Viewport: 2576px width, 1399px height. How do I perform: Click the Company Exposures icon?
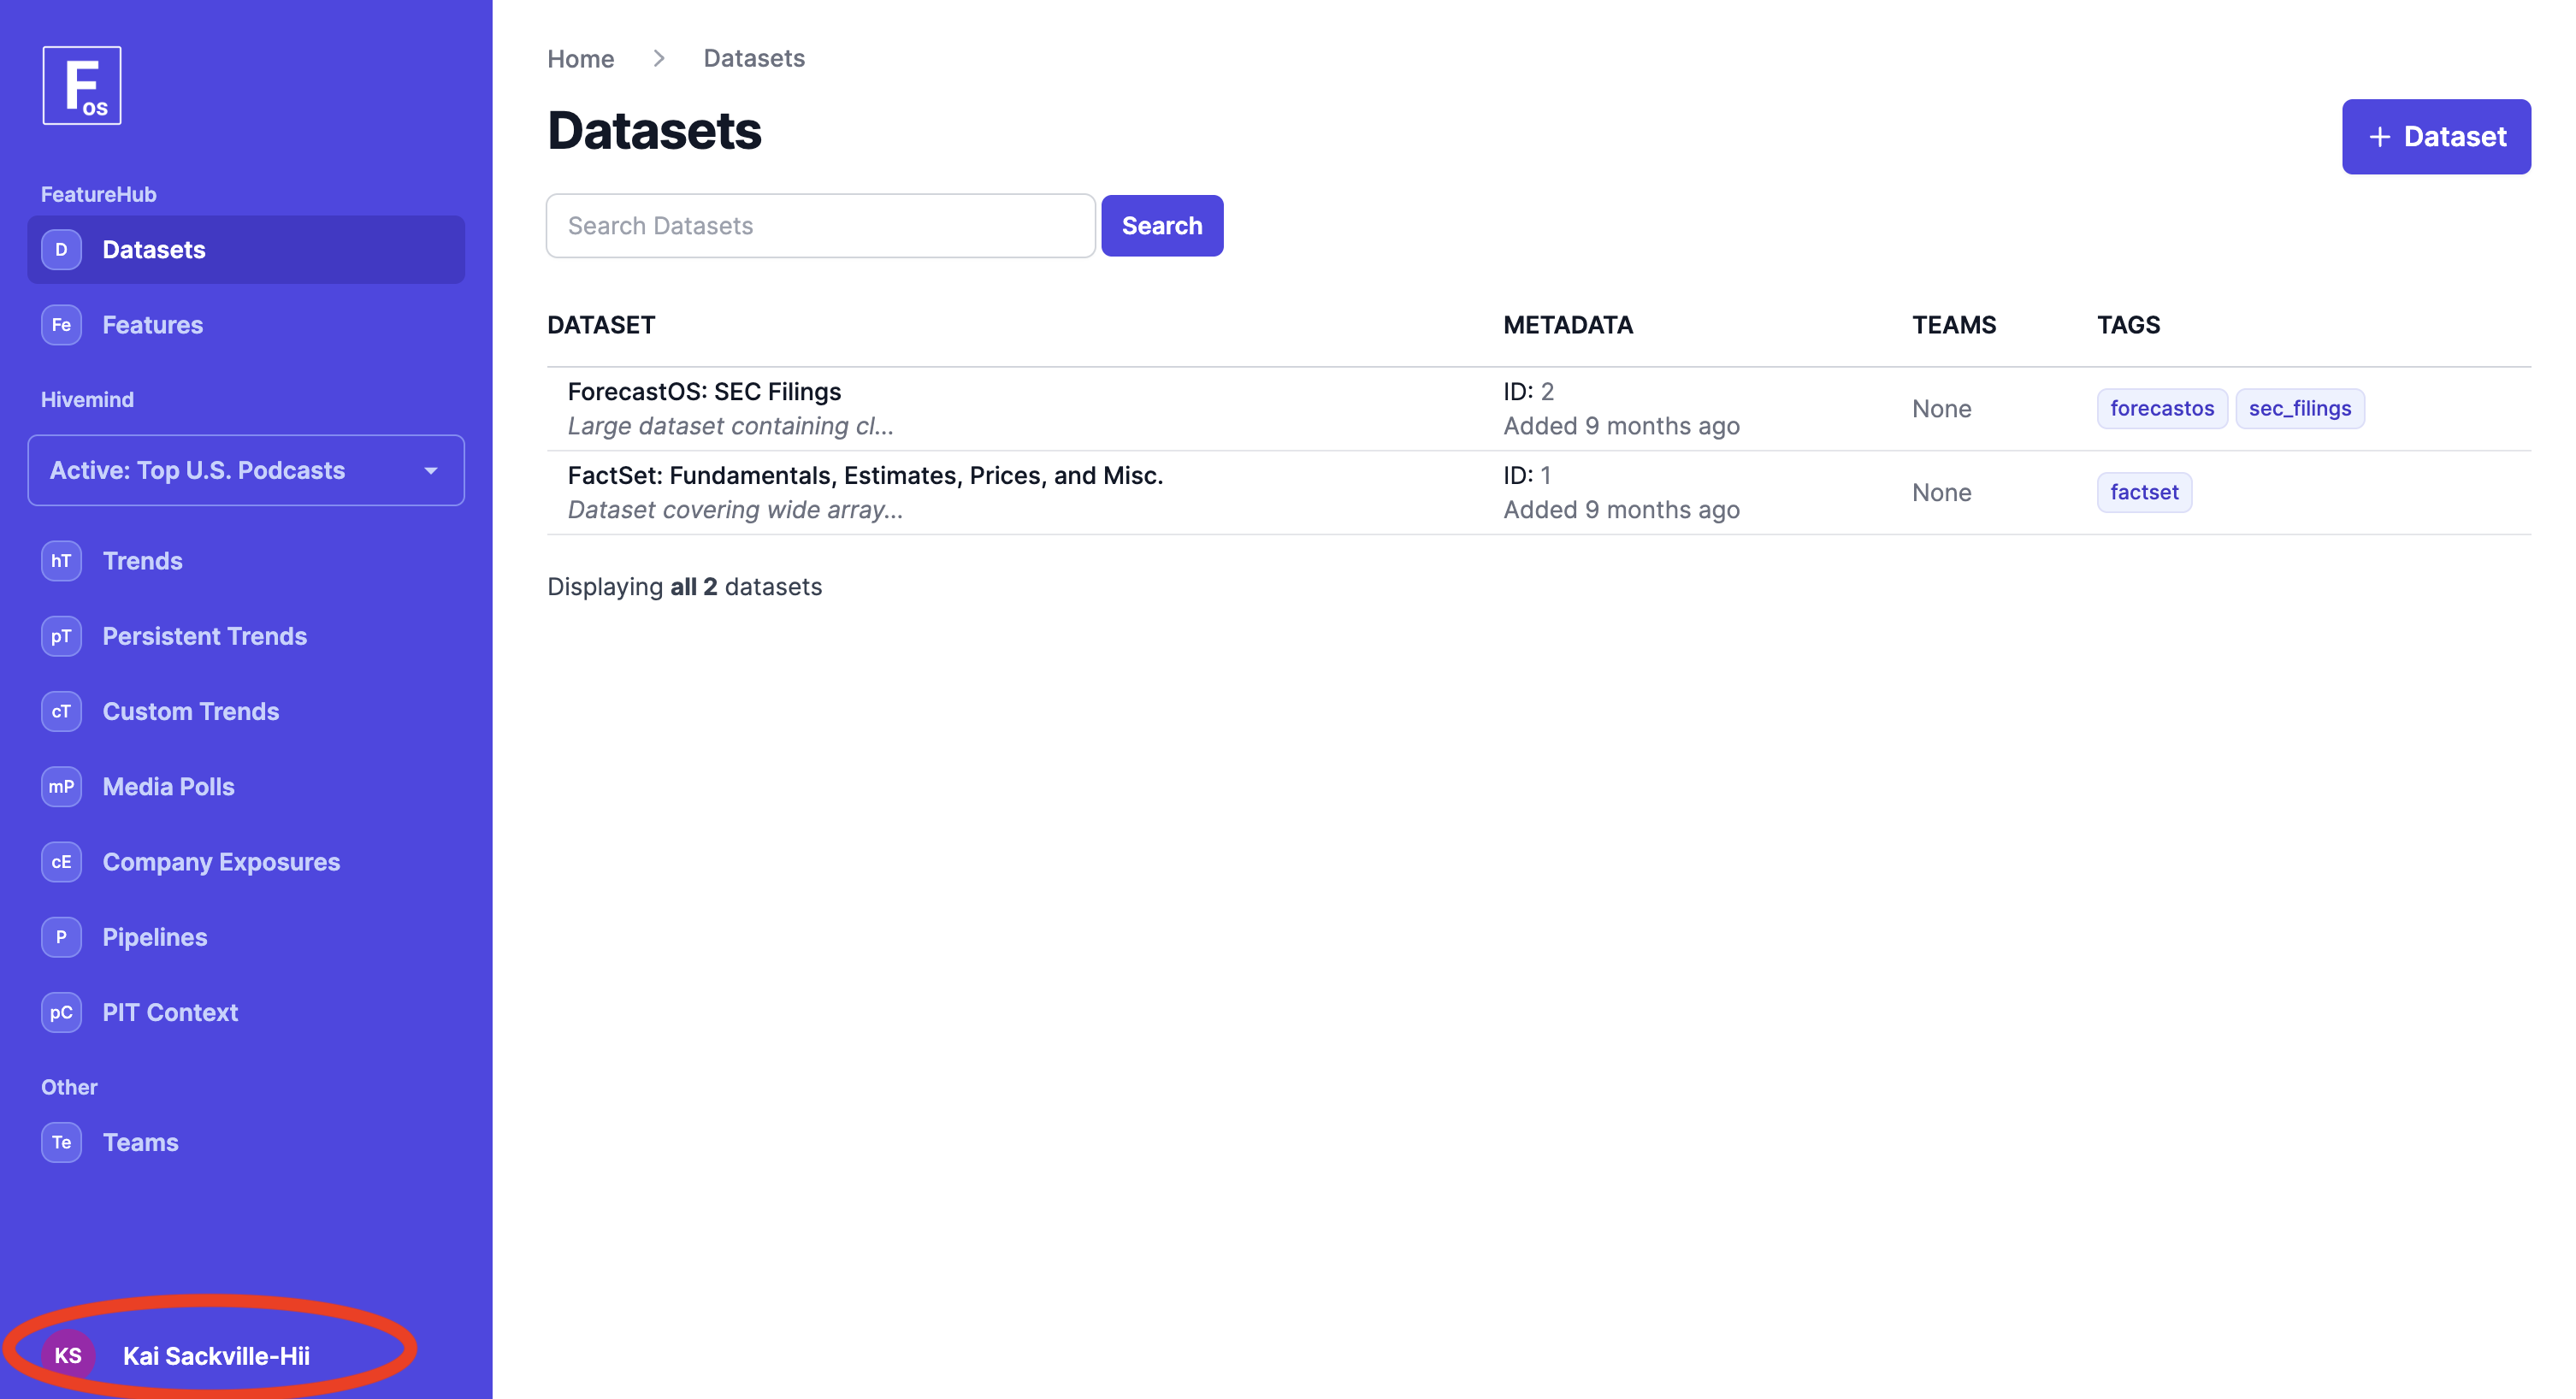[x=61, y=861]
